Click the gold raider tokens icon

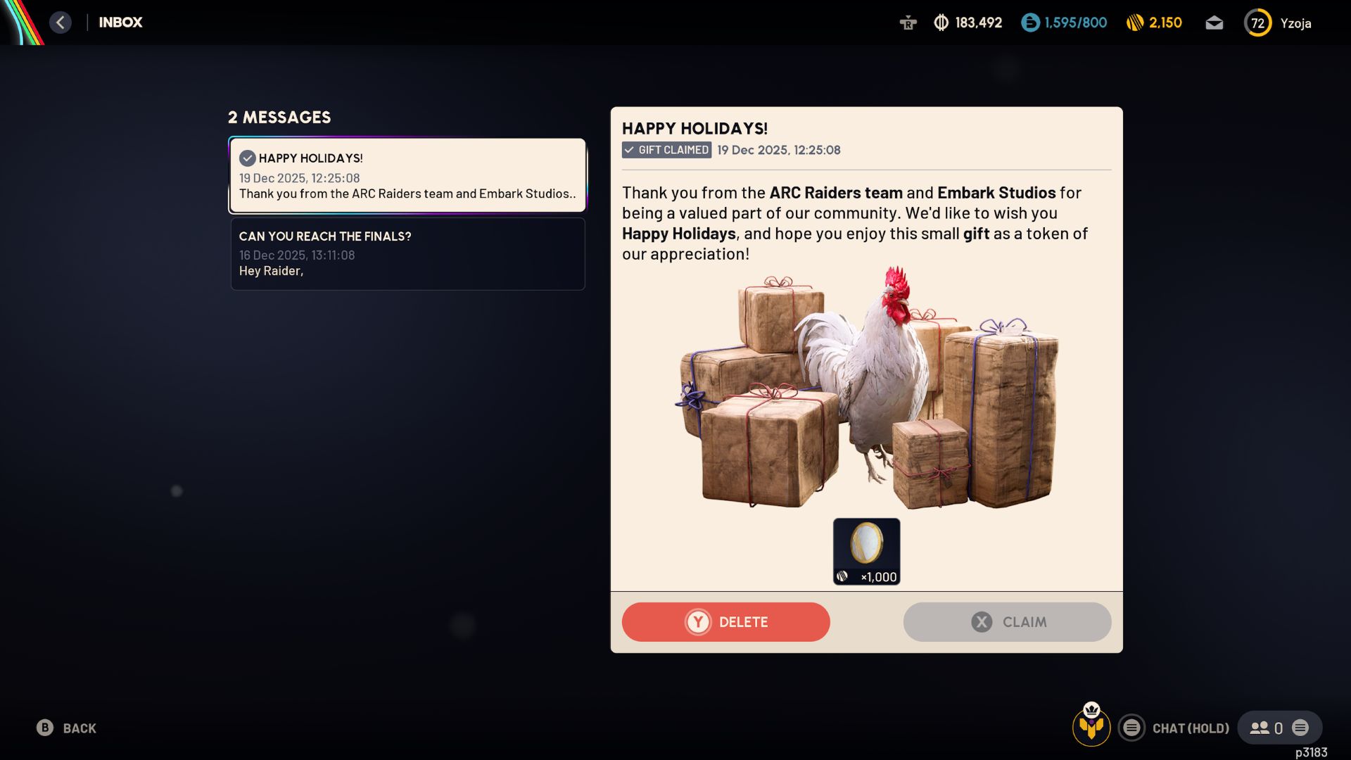[1134, 23]
